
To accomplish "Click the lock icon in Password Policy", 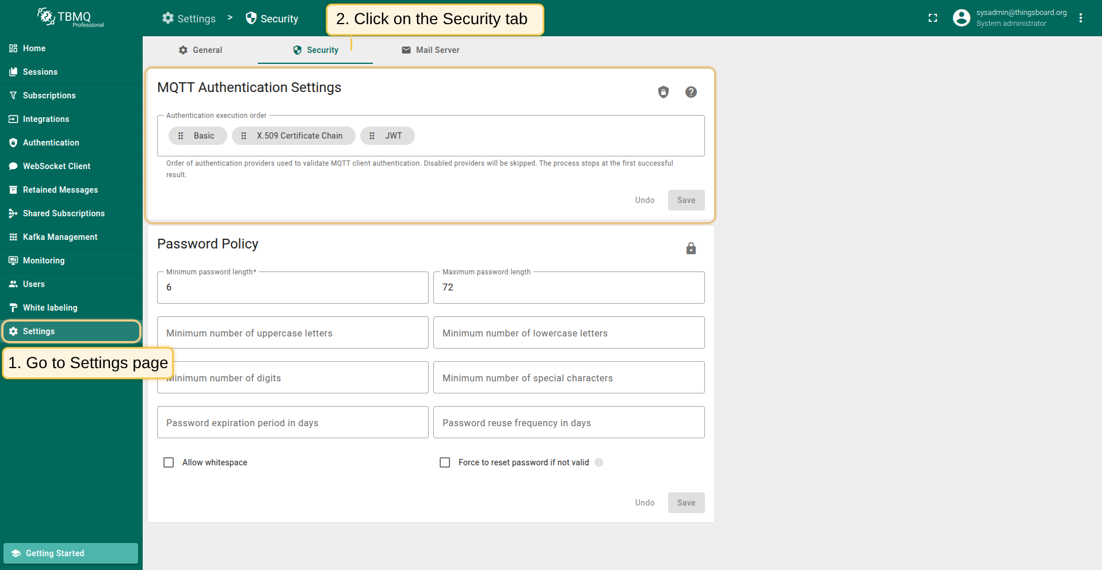I will point(691,248).
